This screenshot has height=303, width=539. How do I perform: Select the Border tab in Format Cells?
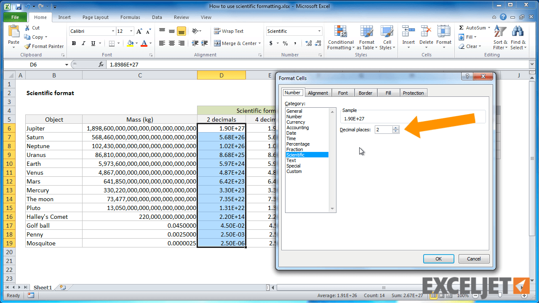(x=366, y=93)
